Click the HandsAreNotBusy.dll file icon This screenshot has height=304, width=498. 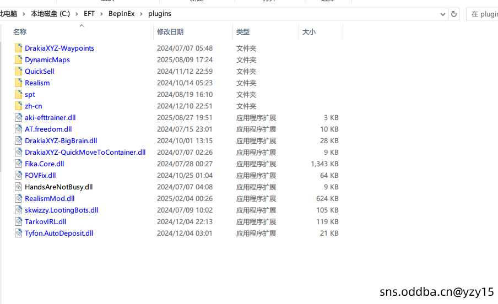point(18,187)
